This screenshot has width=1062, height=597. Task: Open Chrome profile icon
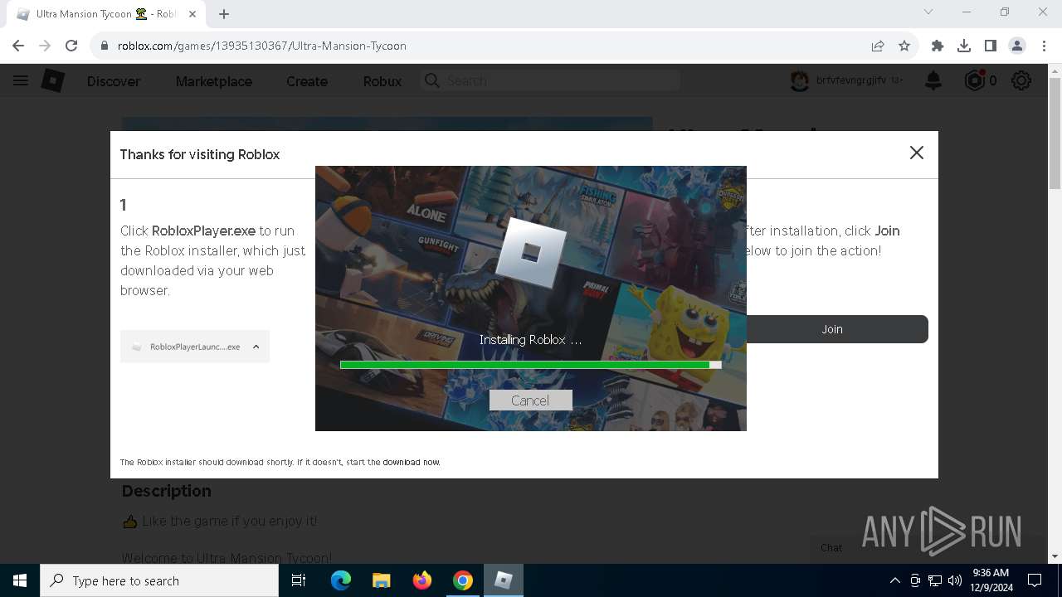pos(1017,46)
